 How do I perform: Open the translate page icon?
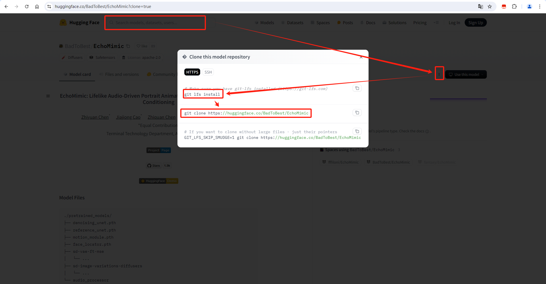481,7
